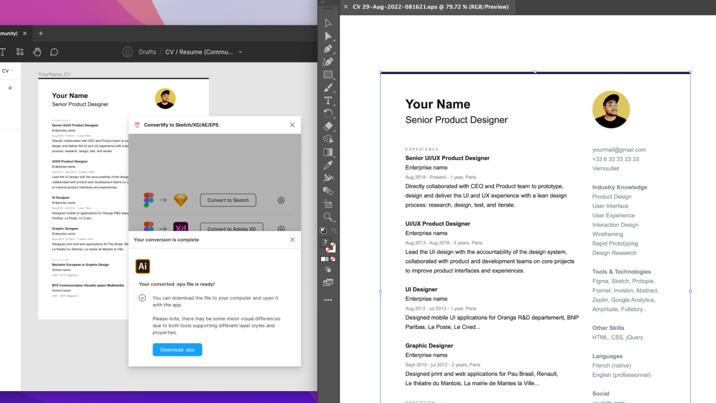Click Senior UI/UX Product Designer in Illustrator
716x403 pixels.
(x=447, y=158)
